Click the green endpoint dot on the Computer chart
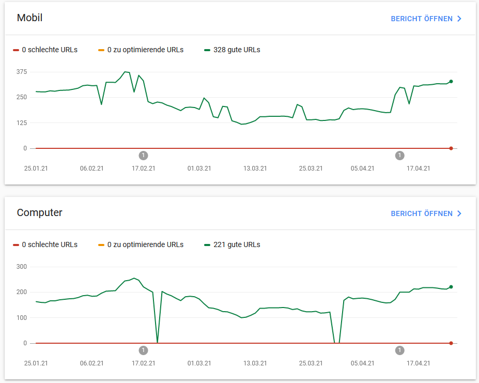This screenshot has height=383, width=479. [451, 287]
